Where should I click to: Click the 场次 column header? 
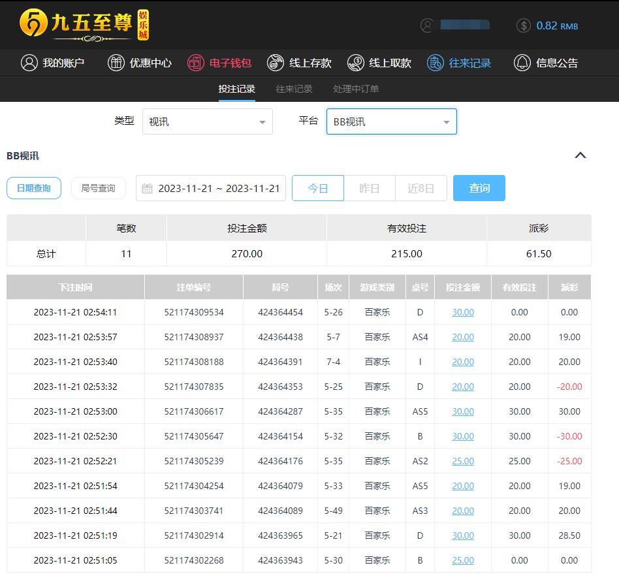click(333, 287)
